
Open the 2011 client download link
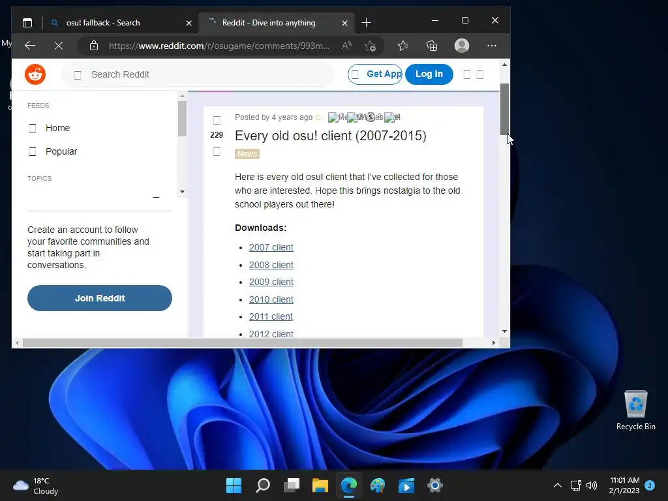coord(271,316)
